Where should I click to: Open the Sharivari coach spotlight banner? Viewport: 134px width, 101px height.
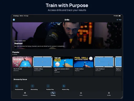pos(67,36)
